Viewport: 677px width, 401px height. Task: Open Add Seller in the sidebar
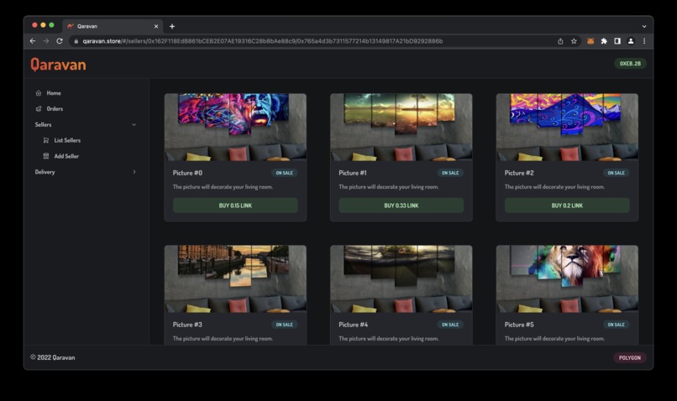[66, 156]
